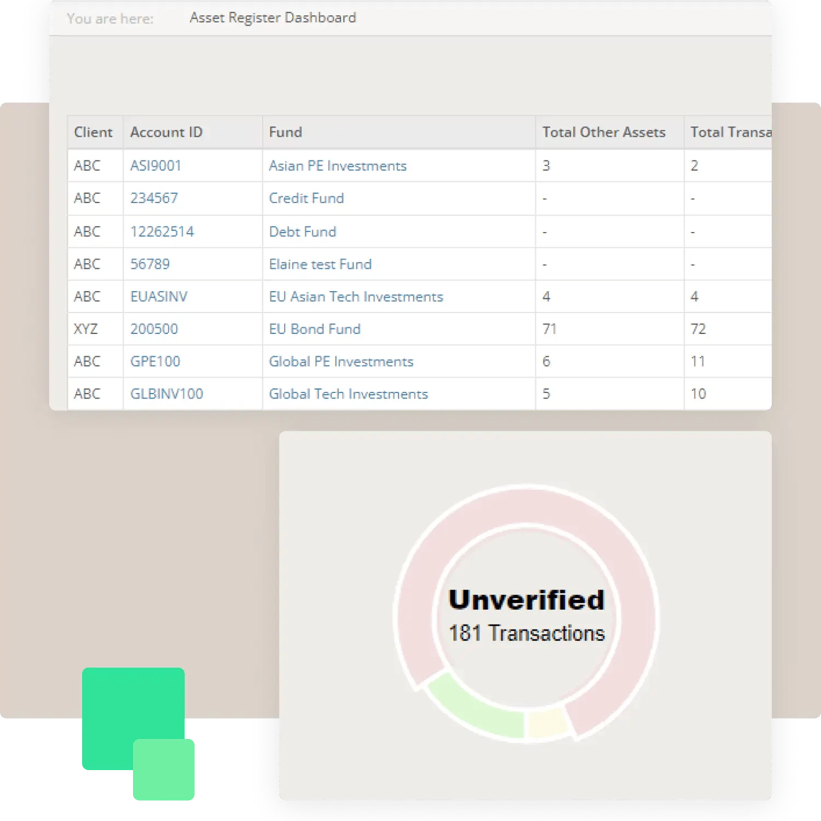The image size is (821, 821).
Task: Select total transactions value 10
Action: 698,394
